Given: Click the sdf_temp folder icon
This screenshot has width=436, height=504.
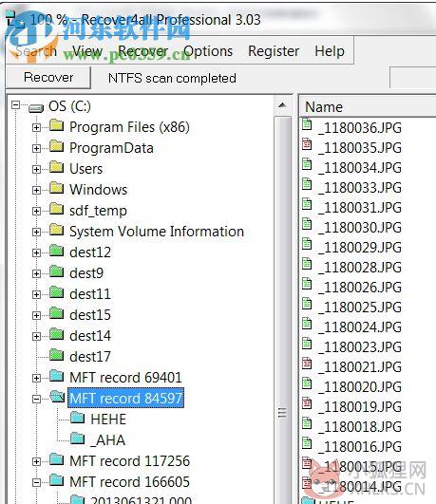Looking at the screenshot, I should (57, 209).
